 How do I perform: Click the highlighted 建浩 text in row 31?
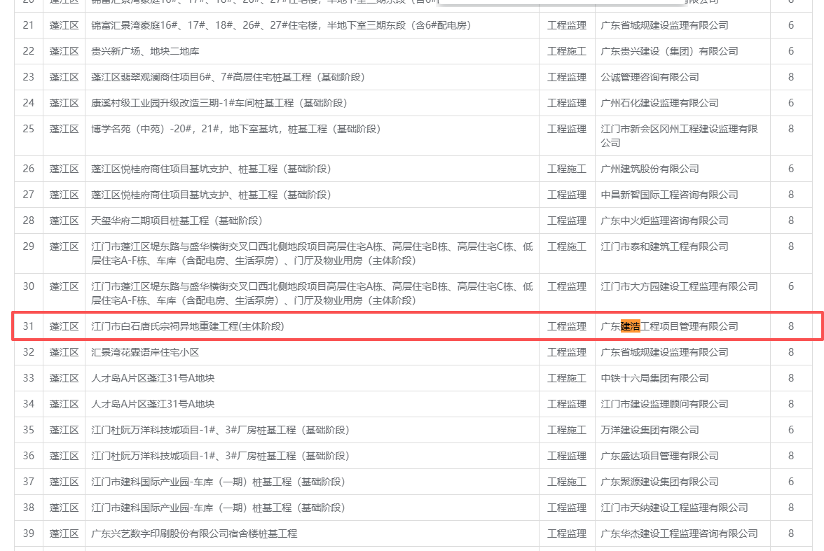coord(630,326)
